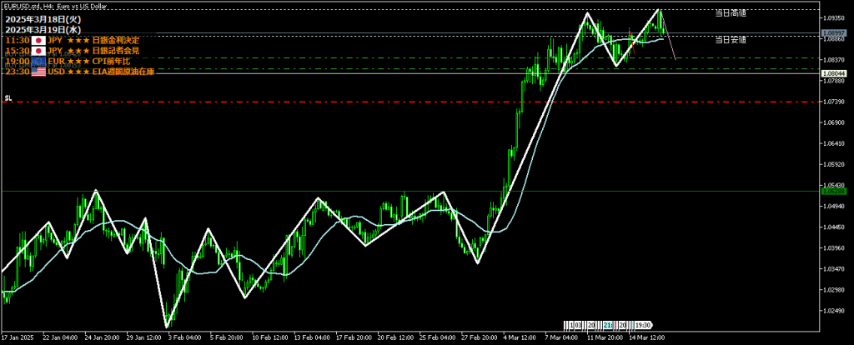Click the Japan flag beside 15:30 event
The width and height of the screenshot is (854, 345).
click(38, 51)
